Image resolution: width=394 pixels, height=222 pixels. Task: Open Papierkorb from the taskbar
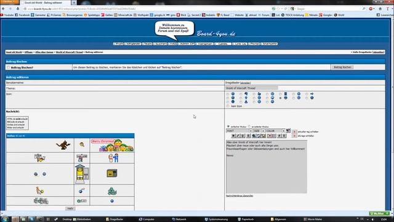(x=246, y=220)
